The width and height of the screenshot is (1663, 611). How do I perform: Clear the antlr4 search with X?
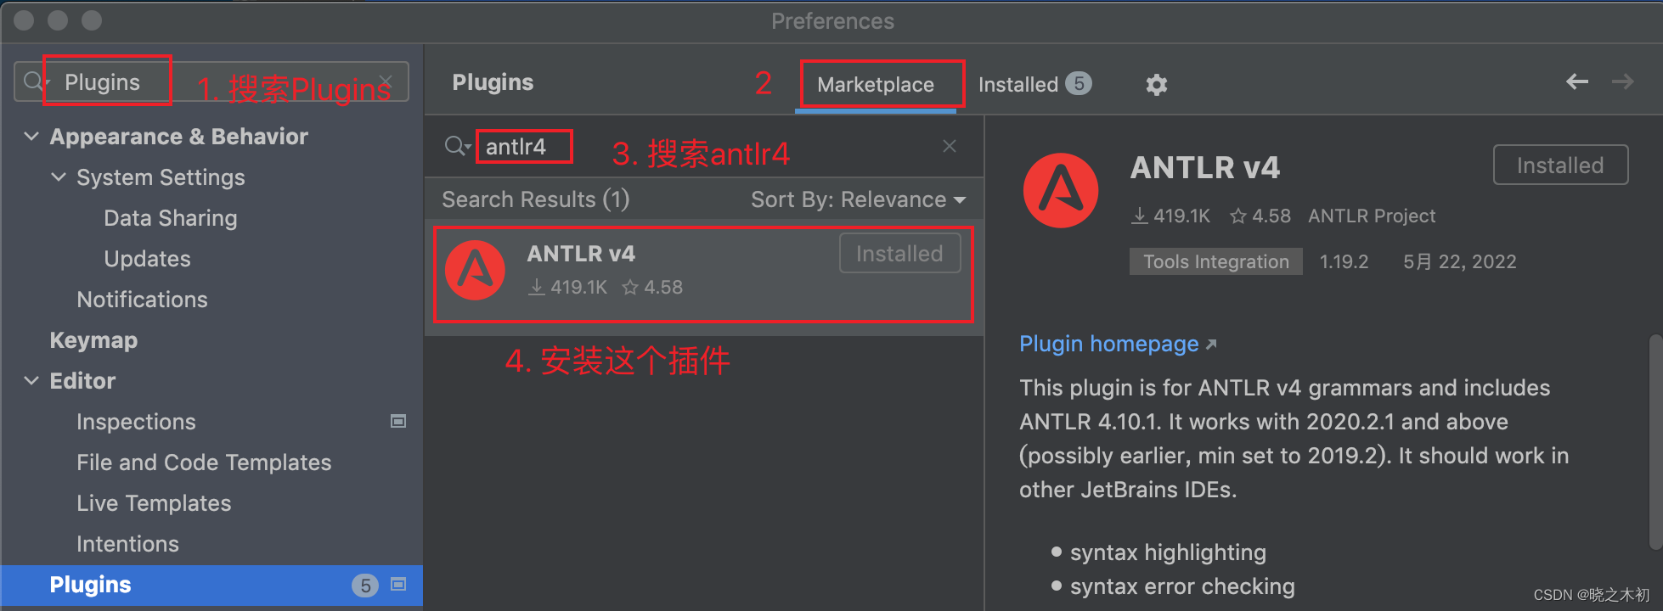[x=949, y=146]
